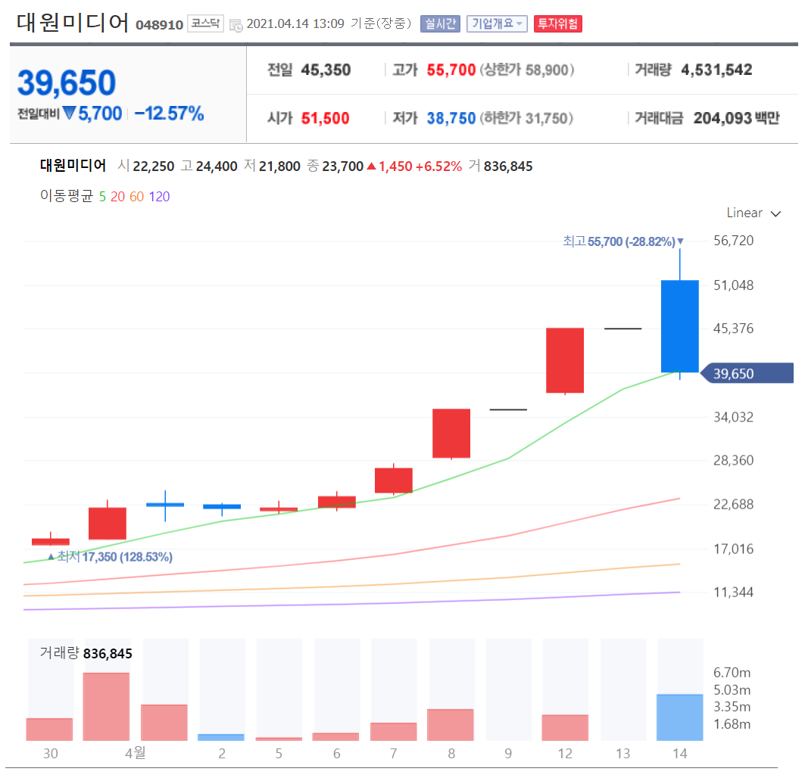Image resolution: width=805 pixels, height=781 pixels.
Task: Click the 4월 date axis label
Action: tap(136, 753)
